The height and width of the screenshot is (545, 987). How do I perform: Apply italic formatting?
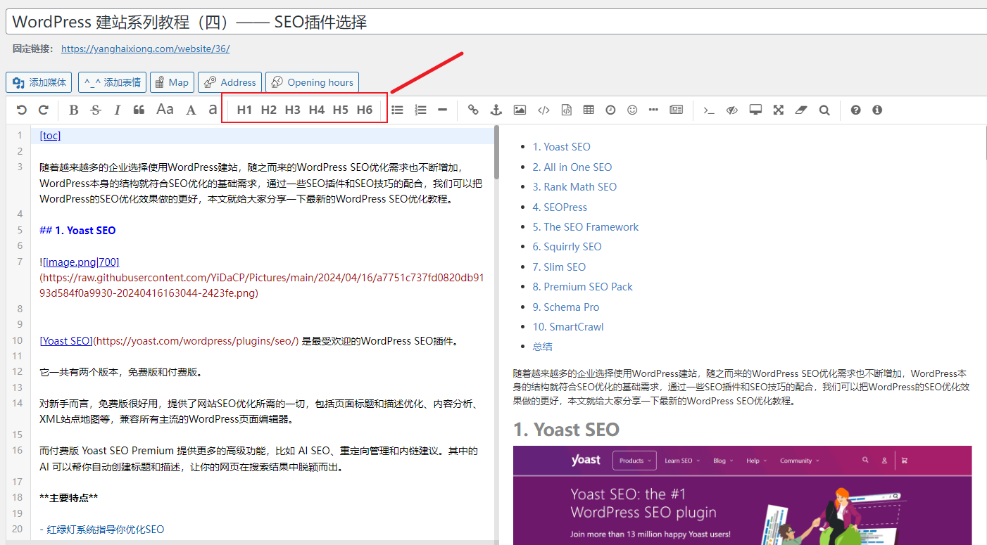pyautogui.click(x=118, y=110)
